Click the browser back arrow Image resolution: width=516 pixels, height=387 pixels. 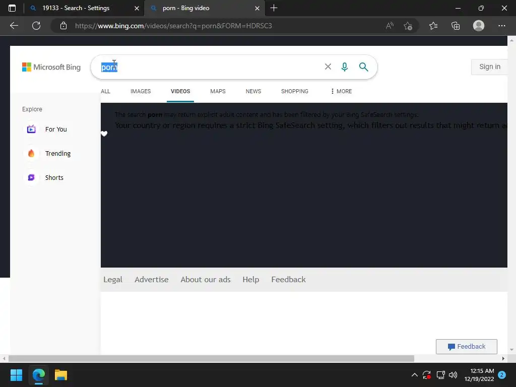(x=14, y=26)
